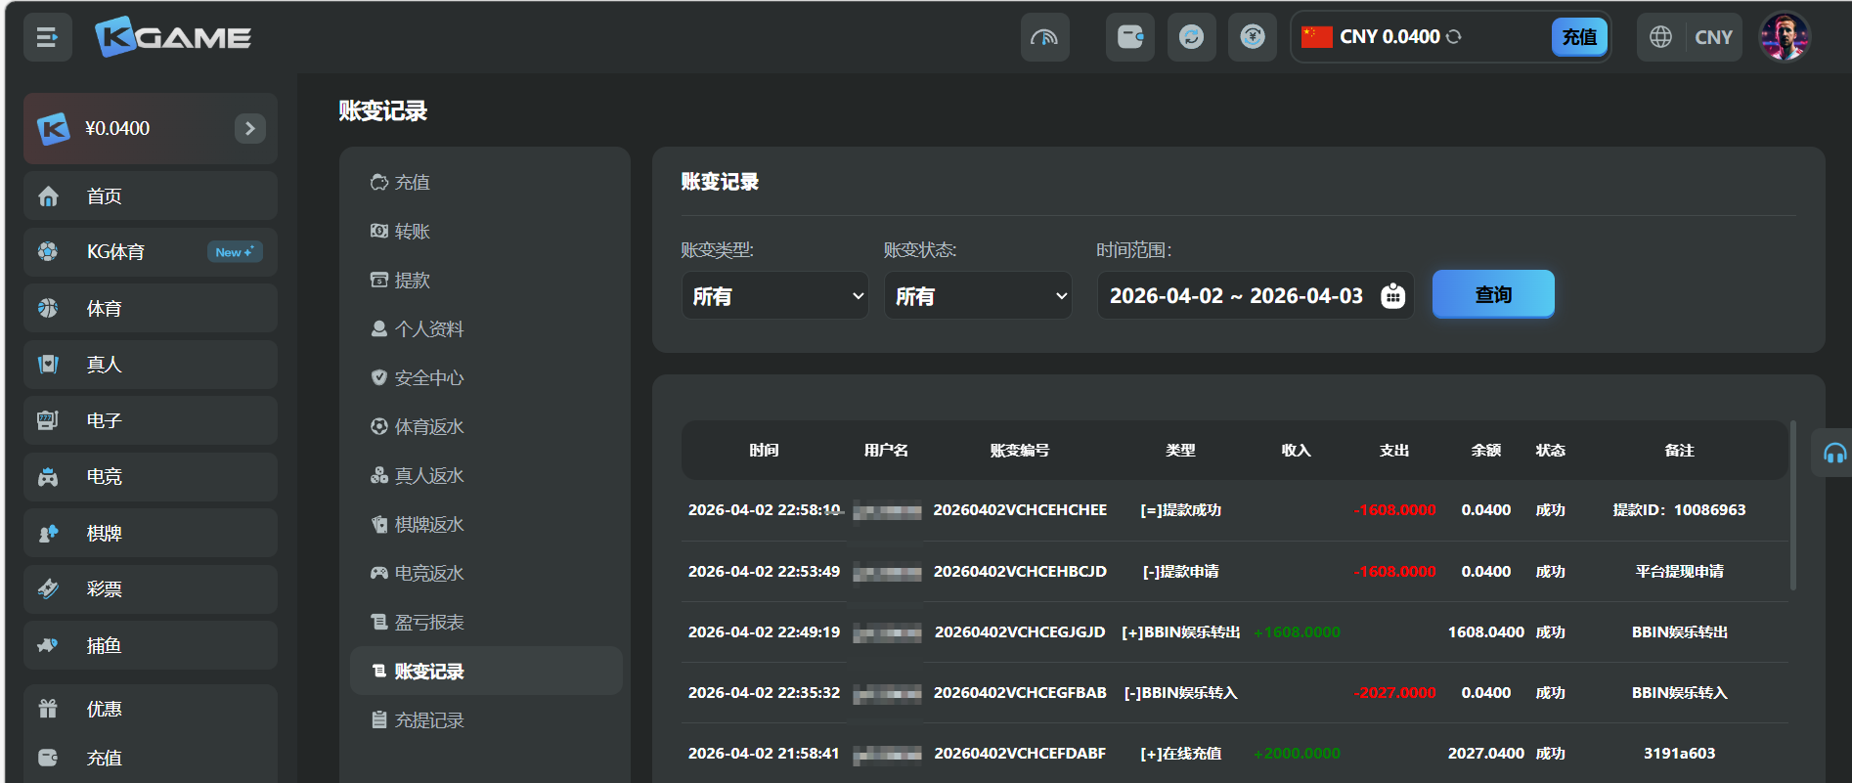This screenshot has width=1852, height=783.
Task: Refresh the CNY 0.0400 balance
Action: point(1454,36)
